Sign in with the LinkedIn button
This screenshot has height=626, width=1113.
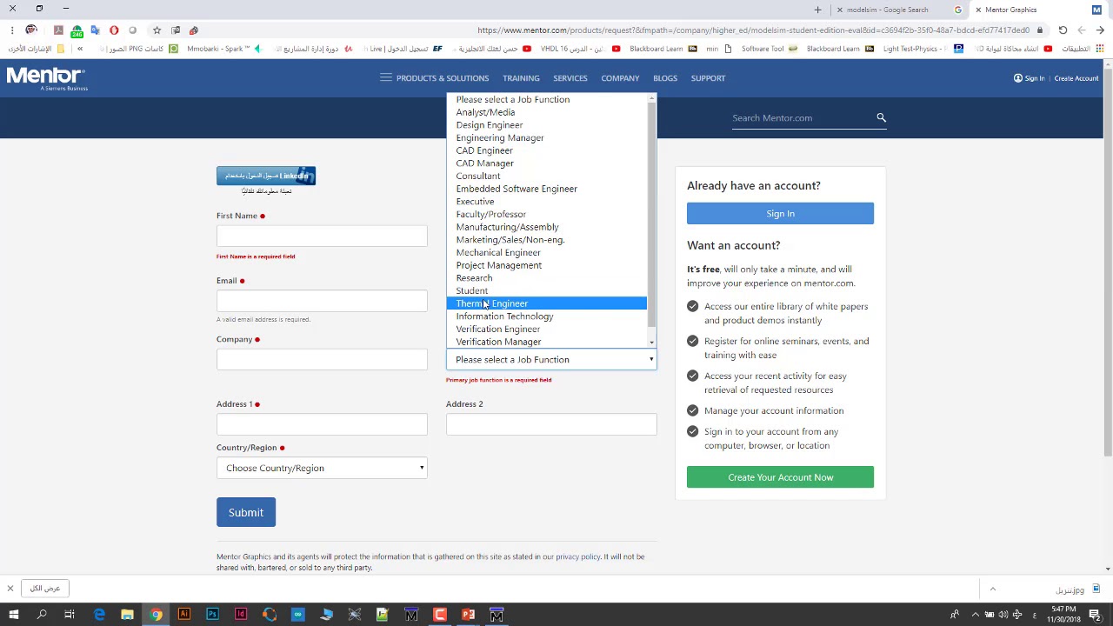[x=266, y=176]
